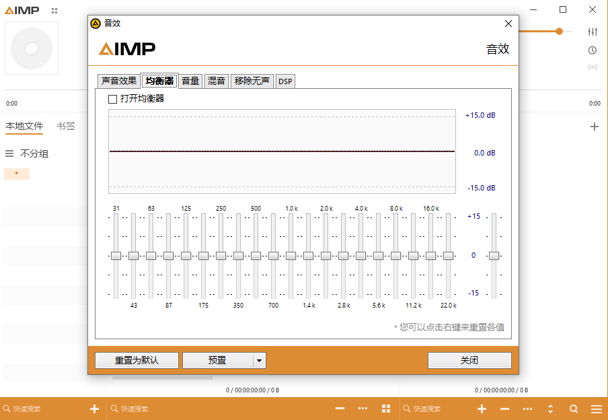Open the equalizer sliders icon in main window
This screenshot has height=420, width=608.
click(593, 32)
